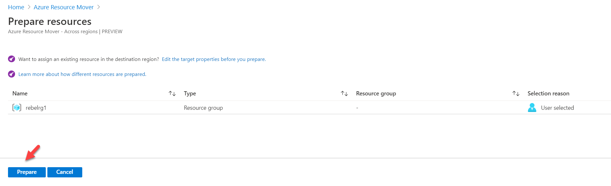Select the rebelrg1 row name
611x186 pixels.
(36, 108)
